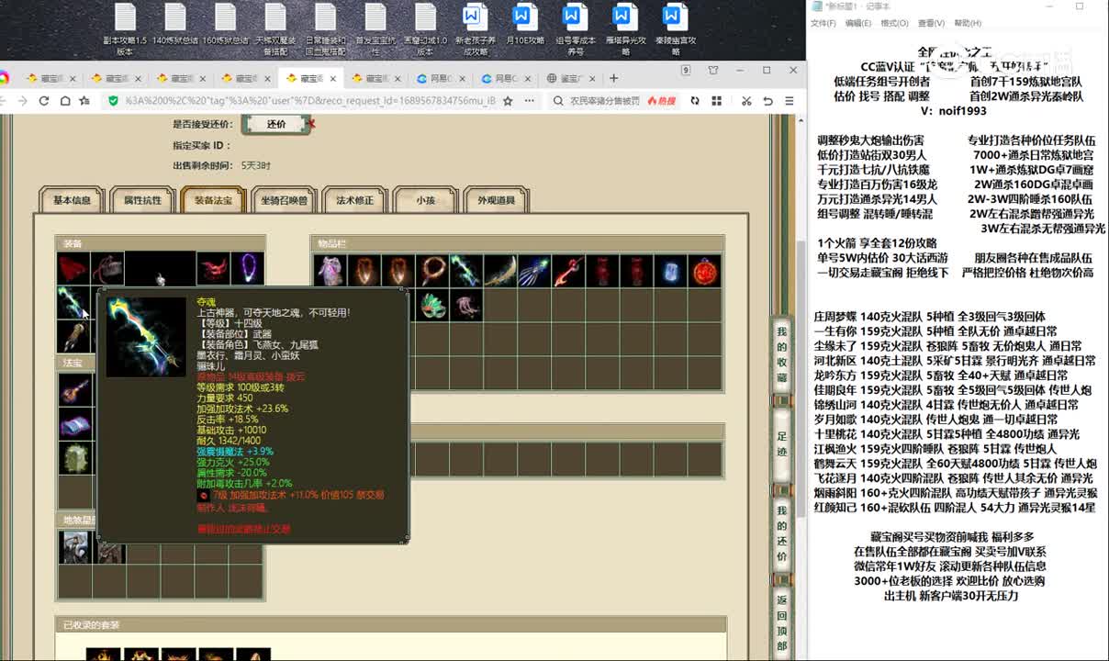Open WPS document 秦陵幽宫攻略
Viewport: 1109px width, 661px height.
point(675,28)
